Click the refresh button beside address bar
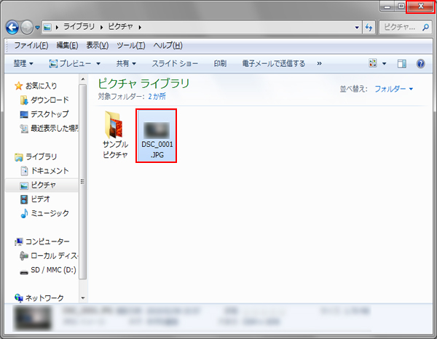 [369, 27]
